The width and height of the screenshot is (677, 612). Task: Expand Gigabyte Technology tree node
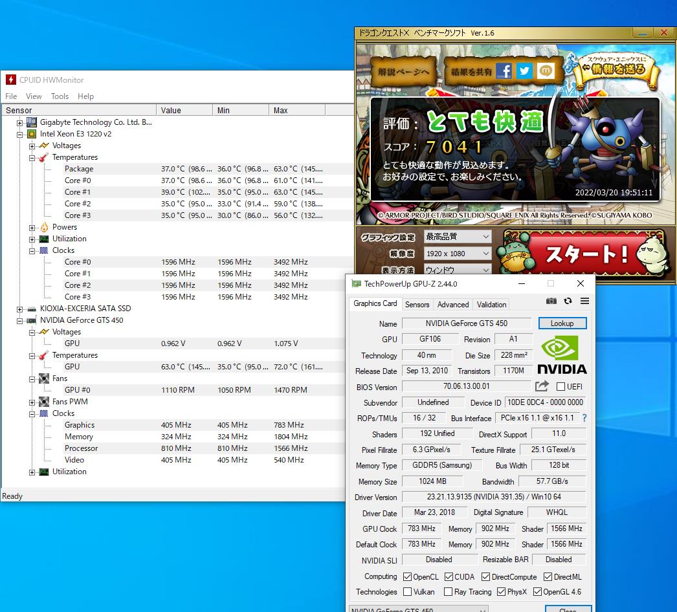coord(20,123)
